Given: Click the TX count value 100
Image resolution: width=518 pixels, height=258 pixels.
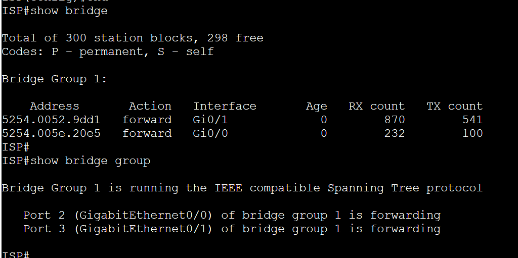Looking at the screenshot, I should pyautogui.click(x=472, y=133).
